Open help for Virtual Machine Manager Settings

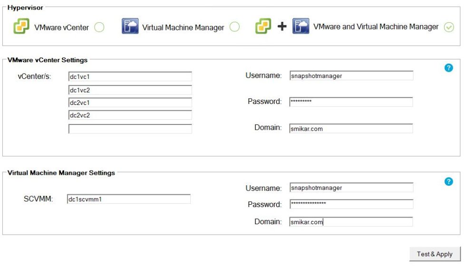point(448,181)
